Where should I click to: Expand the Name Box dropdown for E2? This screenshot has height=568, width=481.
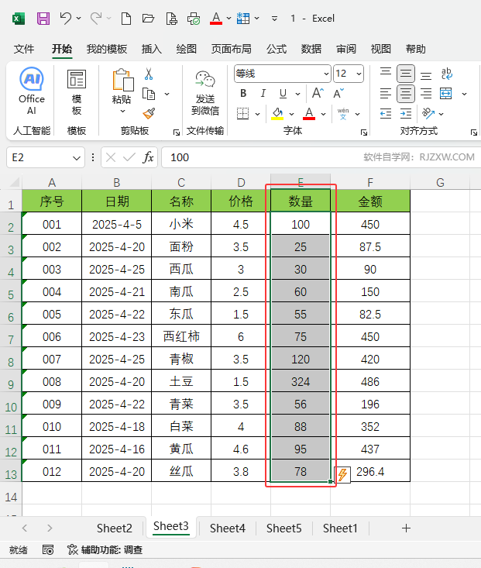point(77,158)
